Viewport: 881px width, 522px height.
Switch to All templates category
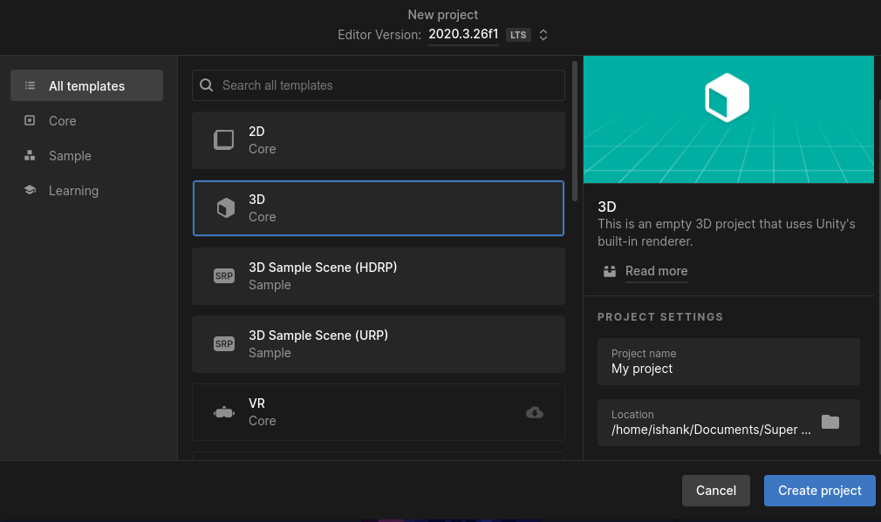pos(86,85)
